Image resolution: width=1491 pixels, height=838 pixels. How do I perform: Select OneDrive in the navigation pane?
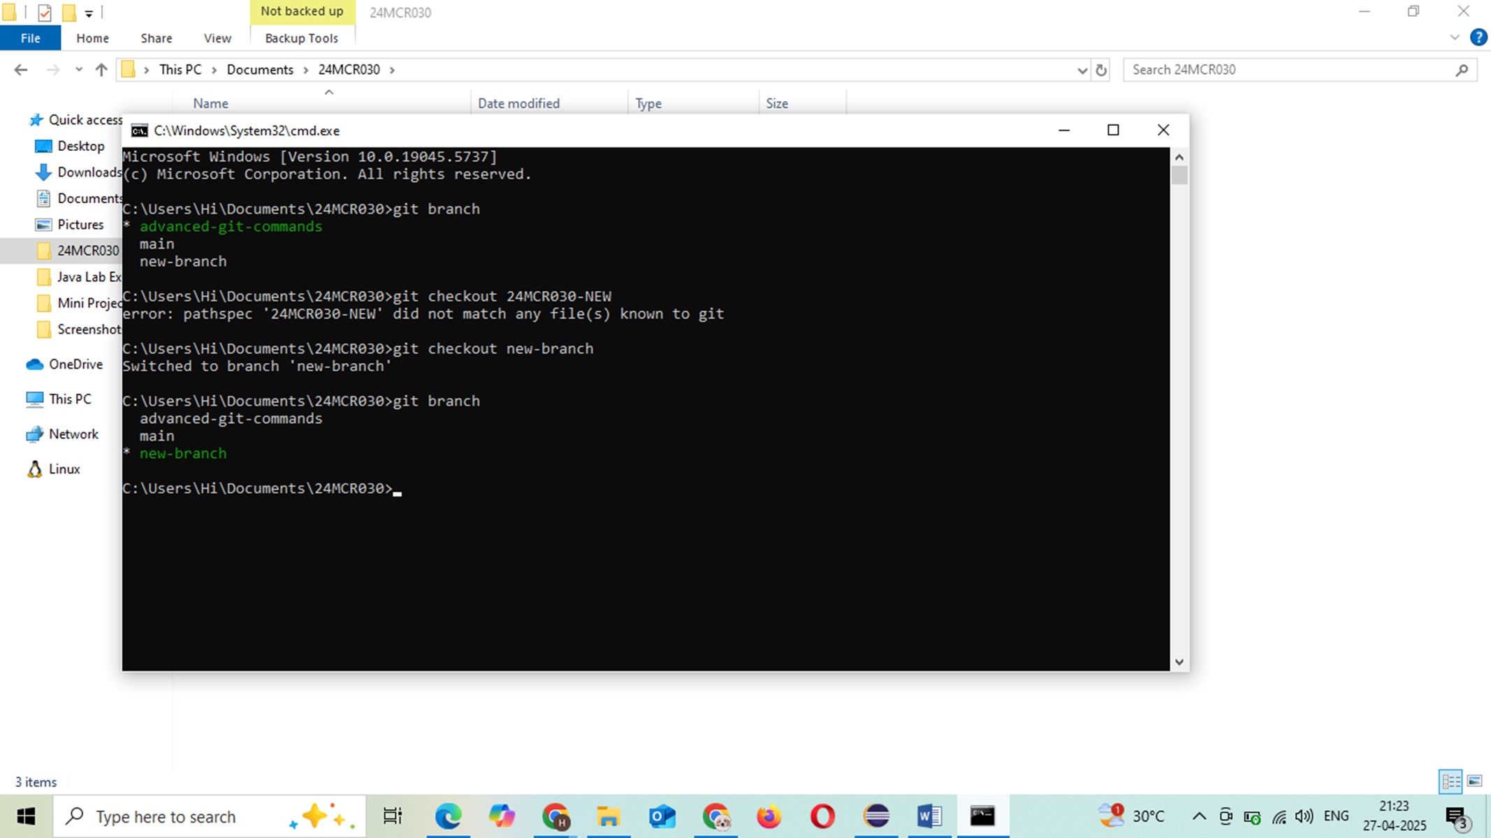64,365
